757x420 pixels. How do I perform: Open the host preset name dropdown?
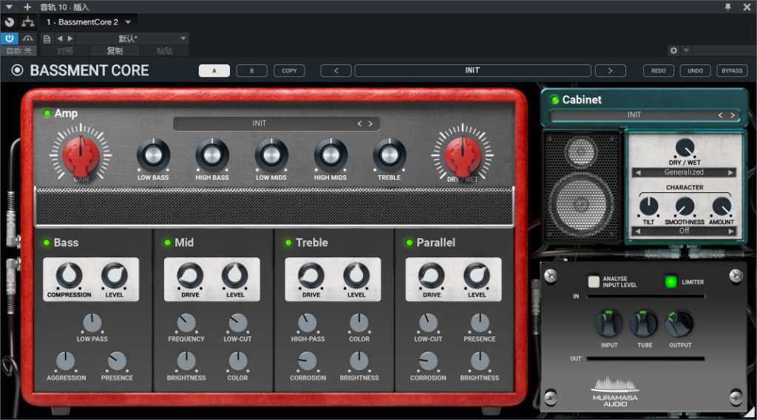pos(132,38)
